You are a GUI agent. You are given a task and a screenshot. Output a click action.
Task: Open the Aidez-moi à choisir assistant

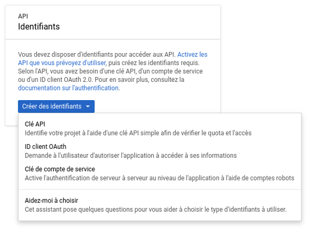[160, 205]
